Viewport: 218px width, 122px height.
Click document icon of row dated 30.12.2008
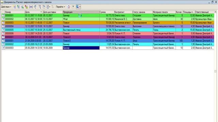point(3,37)
